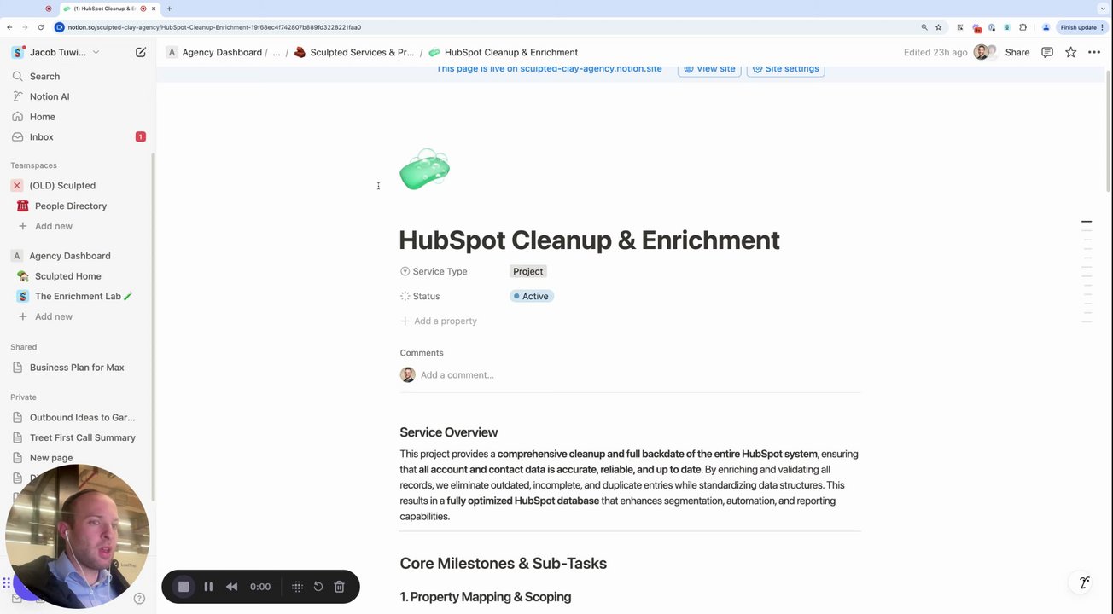Open a new browser tab
Image resolution: width=1113 pixels, height=614 pixels.
coord(169,9)
